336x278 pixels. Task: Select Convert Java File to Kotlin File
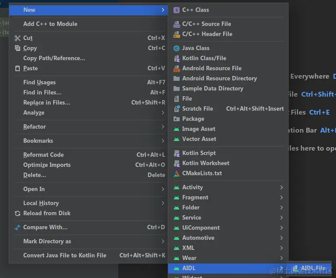click(x=65, y=256)
